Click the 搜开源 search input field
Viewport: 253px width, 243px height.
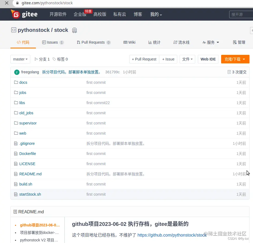[x=240, y=14]
